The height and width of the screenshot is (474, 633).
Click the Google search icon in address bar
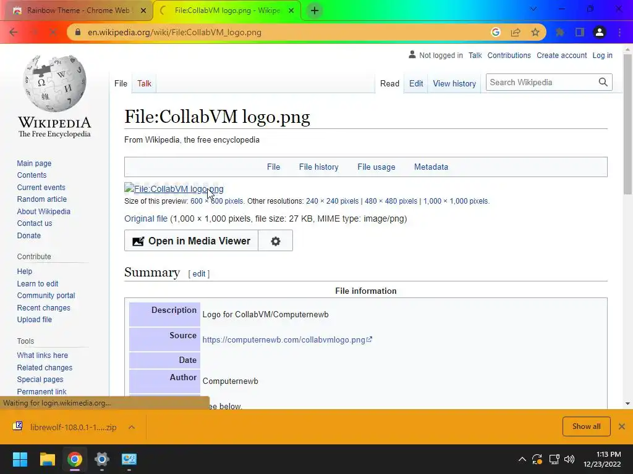(496, 32)
